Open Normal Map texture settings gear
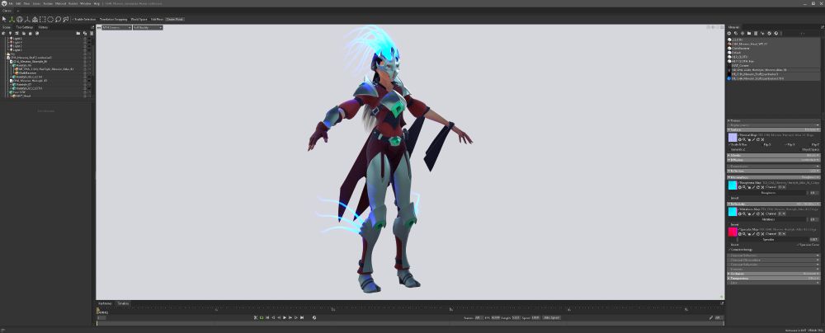The height and width of the screenshot is (333, 825). [740, 139]
